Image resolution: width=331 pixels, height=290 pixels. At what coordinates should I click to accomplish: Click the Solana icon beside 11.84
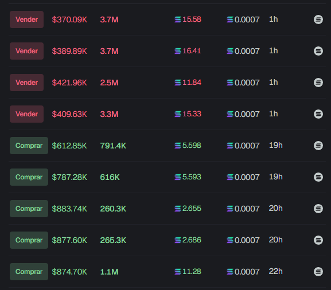point(178,83)
